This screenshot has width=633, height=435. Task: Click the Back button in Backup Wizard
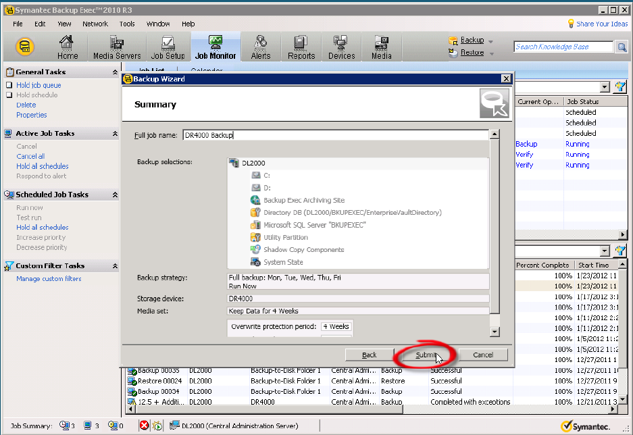click(369, 355)
